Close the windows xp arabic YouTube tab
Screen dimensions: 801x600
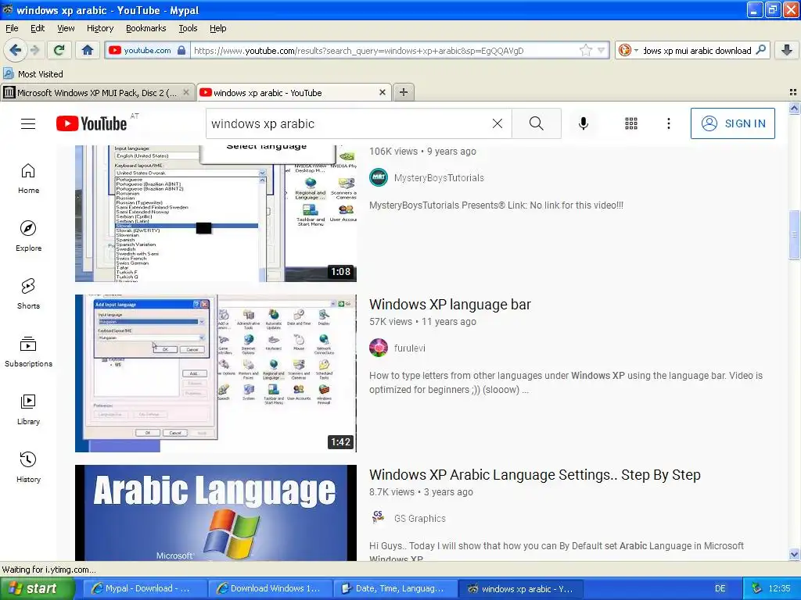pos(382,92)
